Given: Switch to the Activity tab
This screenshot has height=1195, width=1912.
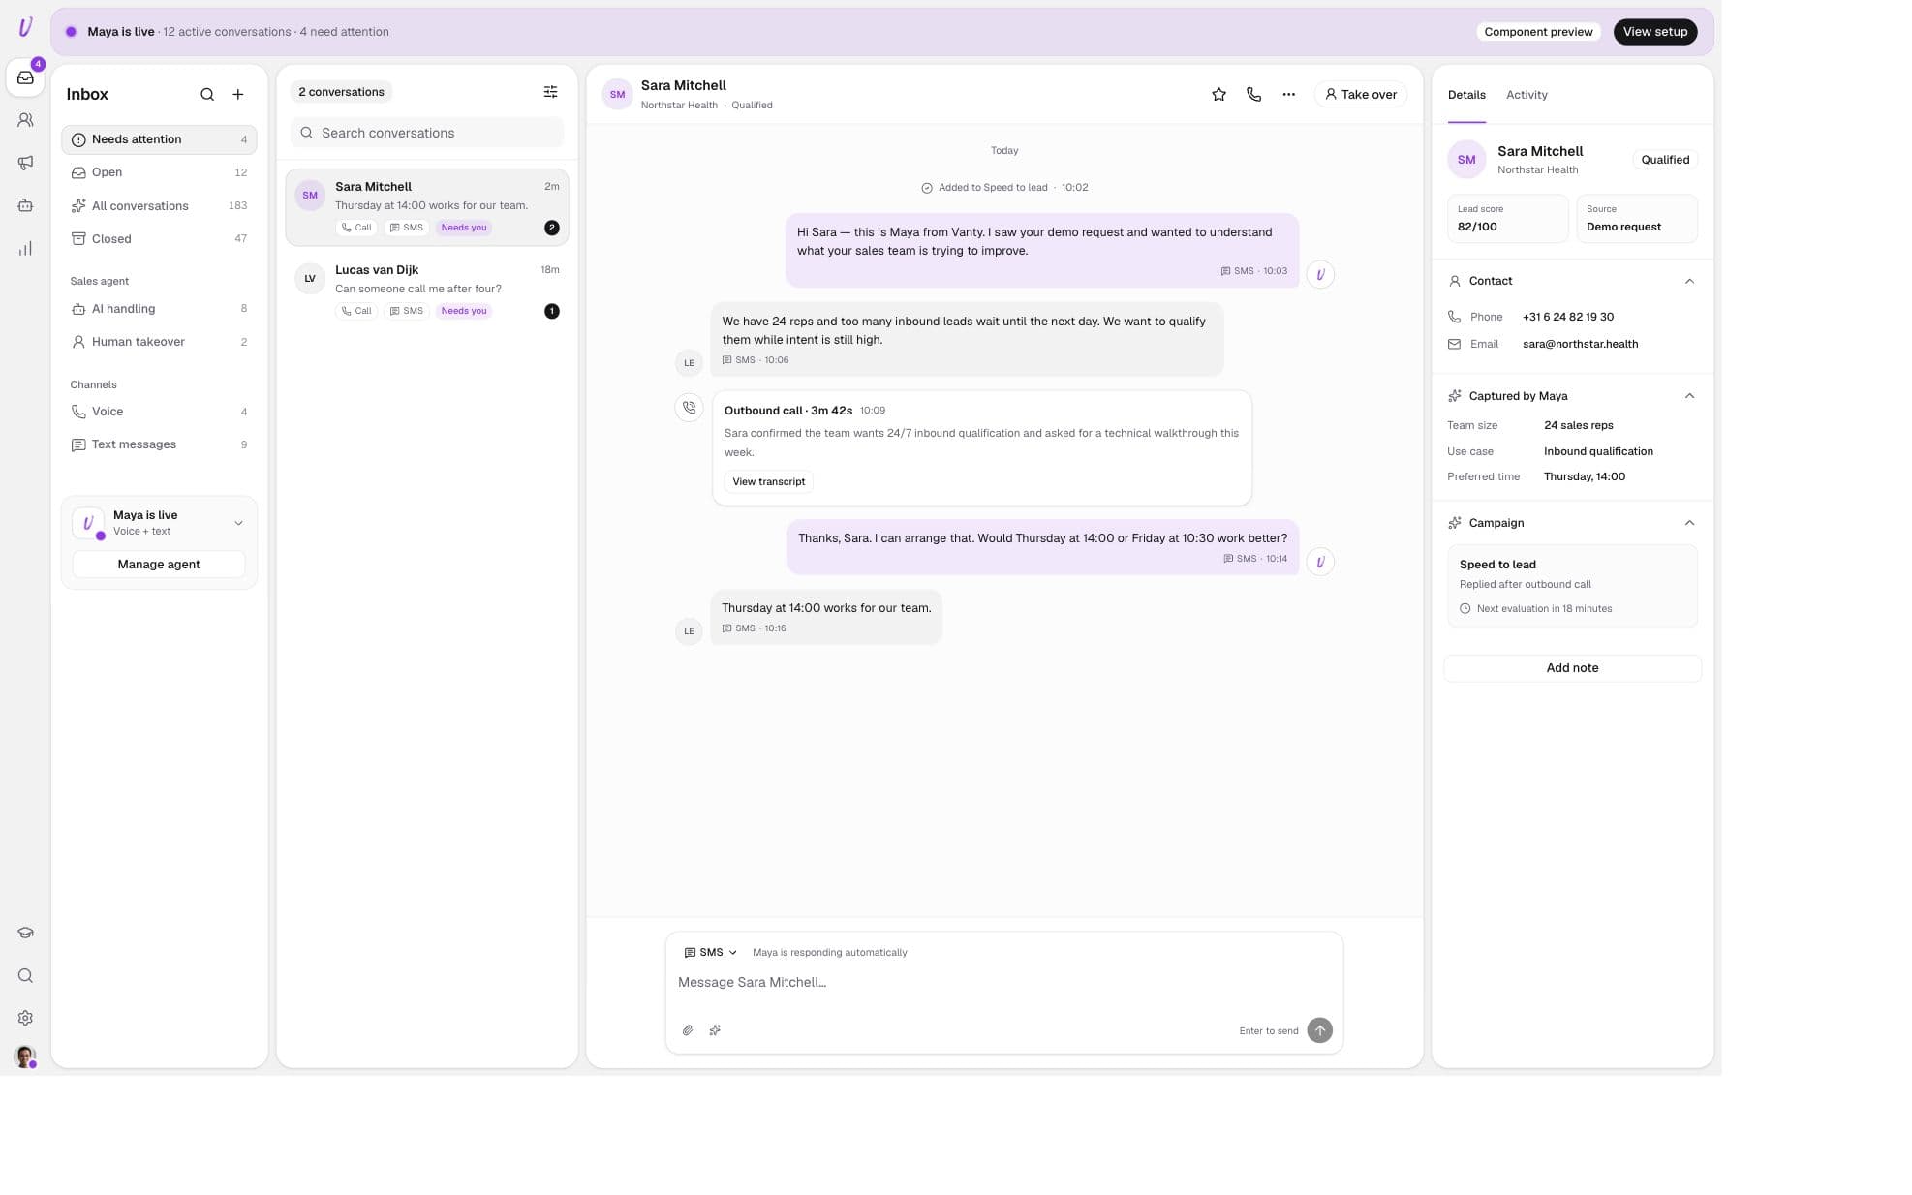Looking at the screenshot, I should pyautogui.click(x=1527, y=95).
